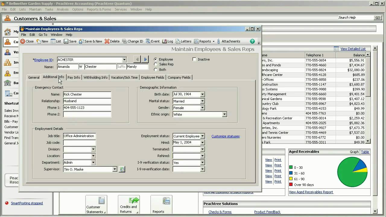Open the Employment status dropdown
This screenshot has height=217, width=386.
click(202, 136)
